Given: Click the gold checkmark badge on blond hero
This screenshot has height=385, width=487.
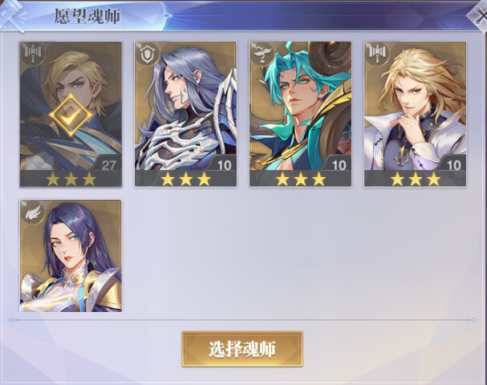Looking at the screenshot, I should (71, 115).
